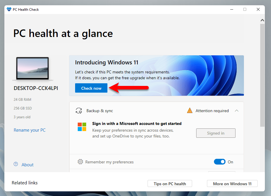Click the laptop thumbnail image
271x196 pixels.
click(33, 69)
